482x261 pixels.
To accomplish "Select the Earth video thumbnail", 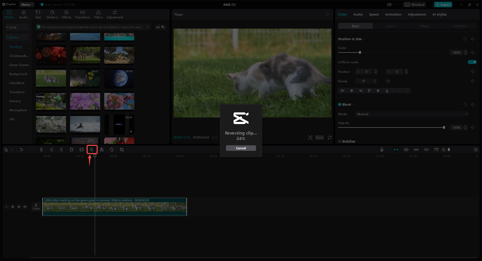I will (119, 78).
